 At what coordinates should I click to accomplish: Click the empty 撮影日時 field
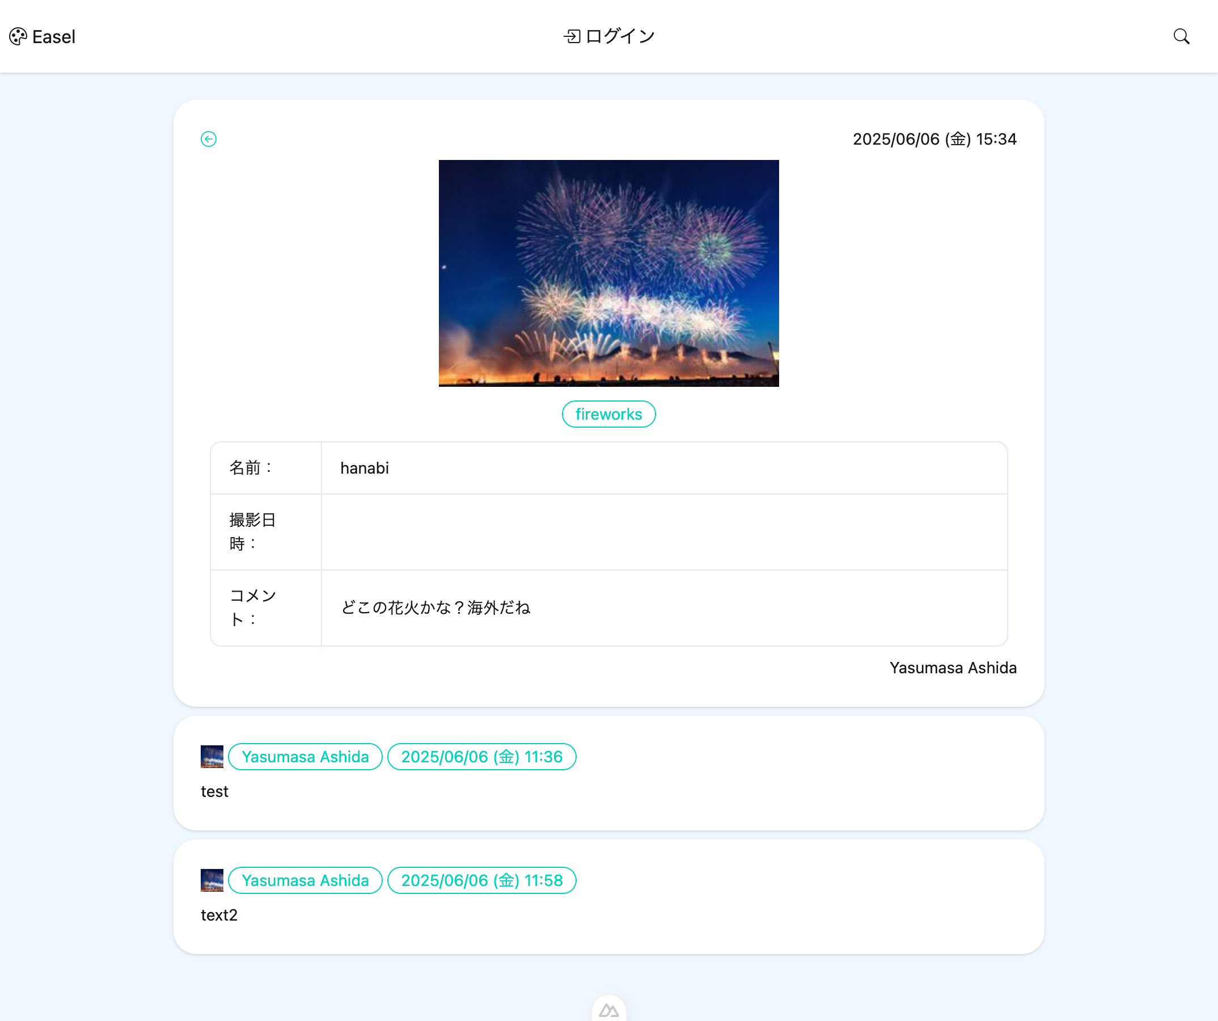point(664,531)
